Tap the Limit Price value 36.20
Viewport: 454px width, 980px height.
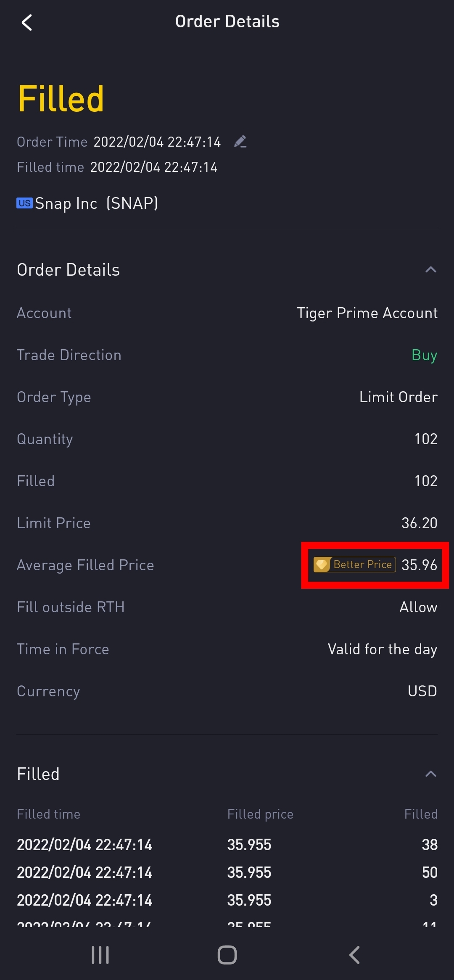click(x=419, y=523)
